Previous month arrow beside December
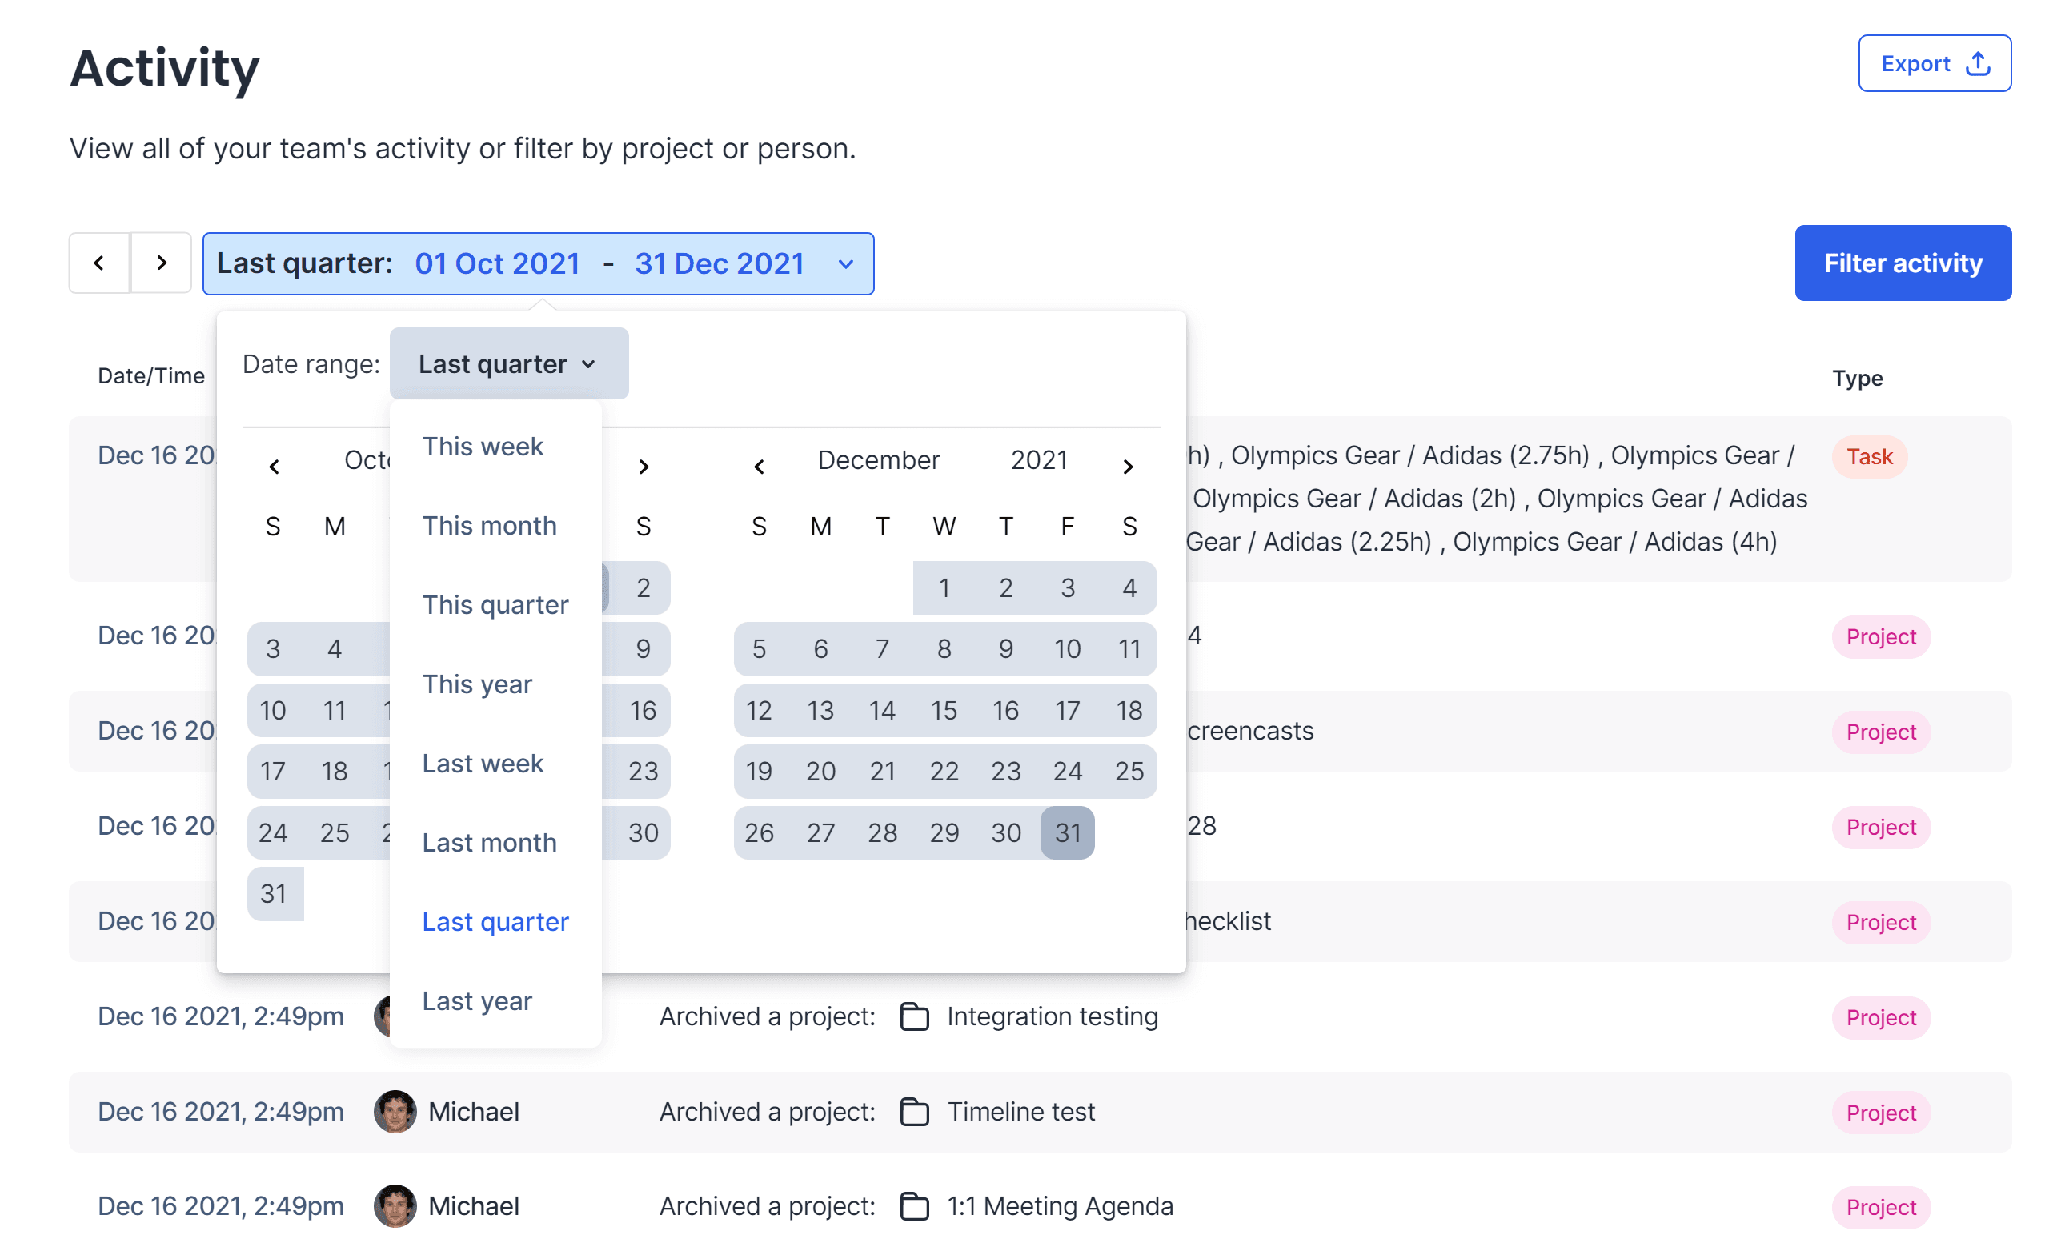 (x=758, y=467)
